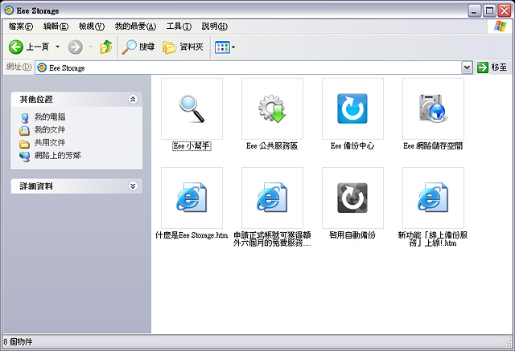
Task: Click the 共用文件 folder icon
Action: 24,144
